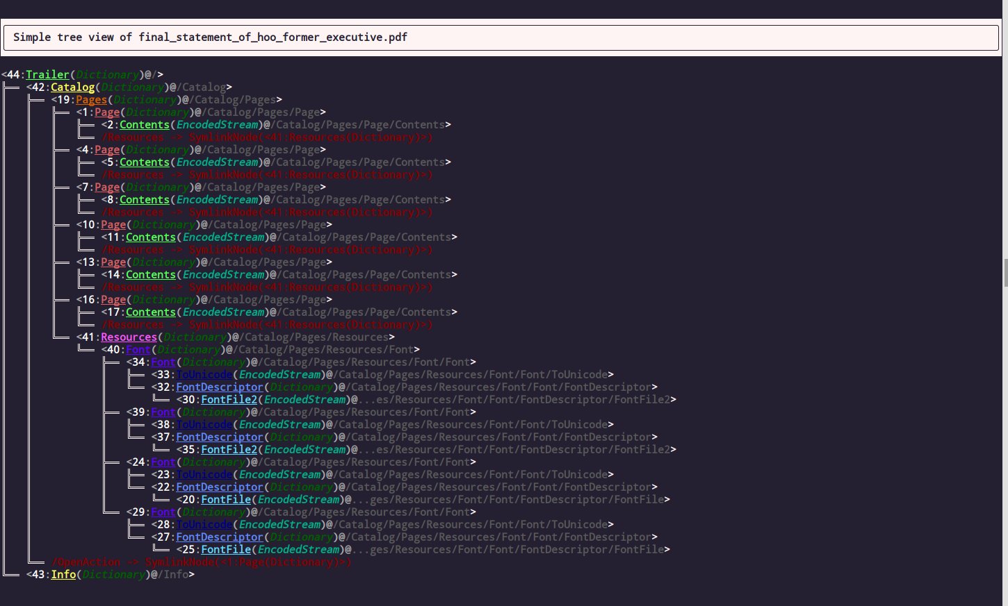Open ToUnicode stream object 38
This screenshot has height=606, width=1008.
[204, 424]
